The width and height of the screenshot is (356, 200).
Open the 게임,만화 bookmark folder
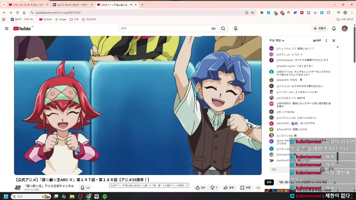click(x=89, y=19)
